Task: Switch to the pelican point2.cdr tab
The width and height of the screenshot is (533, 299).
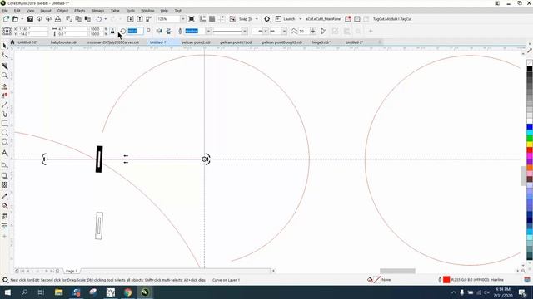Action: point(196,42)
